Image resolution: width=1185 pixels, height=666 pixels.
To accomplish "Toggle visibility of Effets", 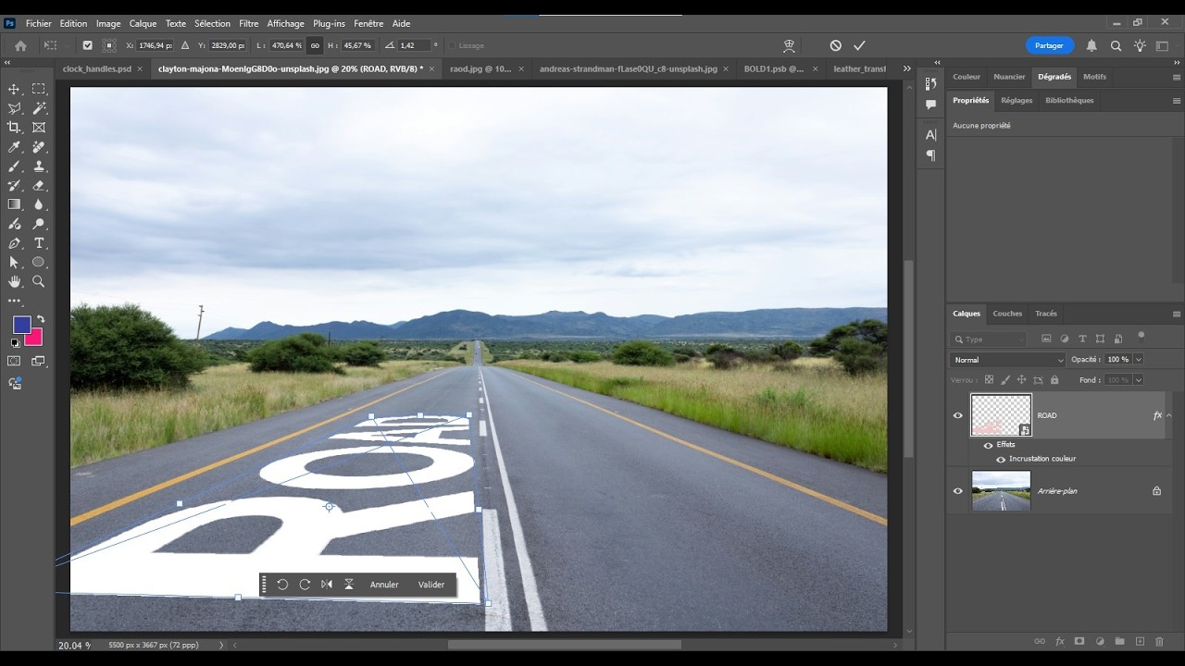I will click(988, 445).
